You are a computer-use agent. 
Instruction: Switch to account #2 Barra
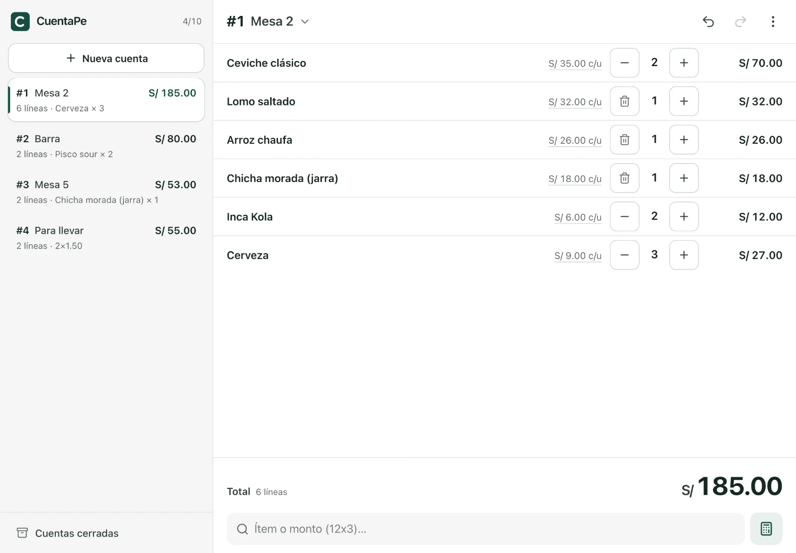click(106, 146)
